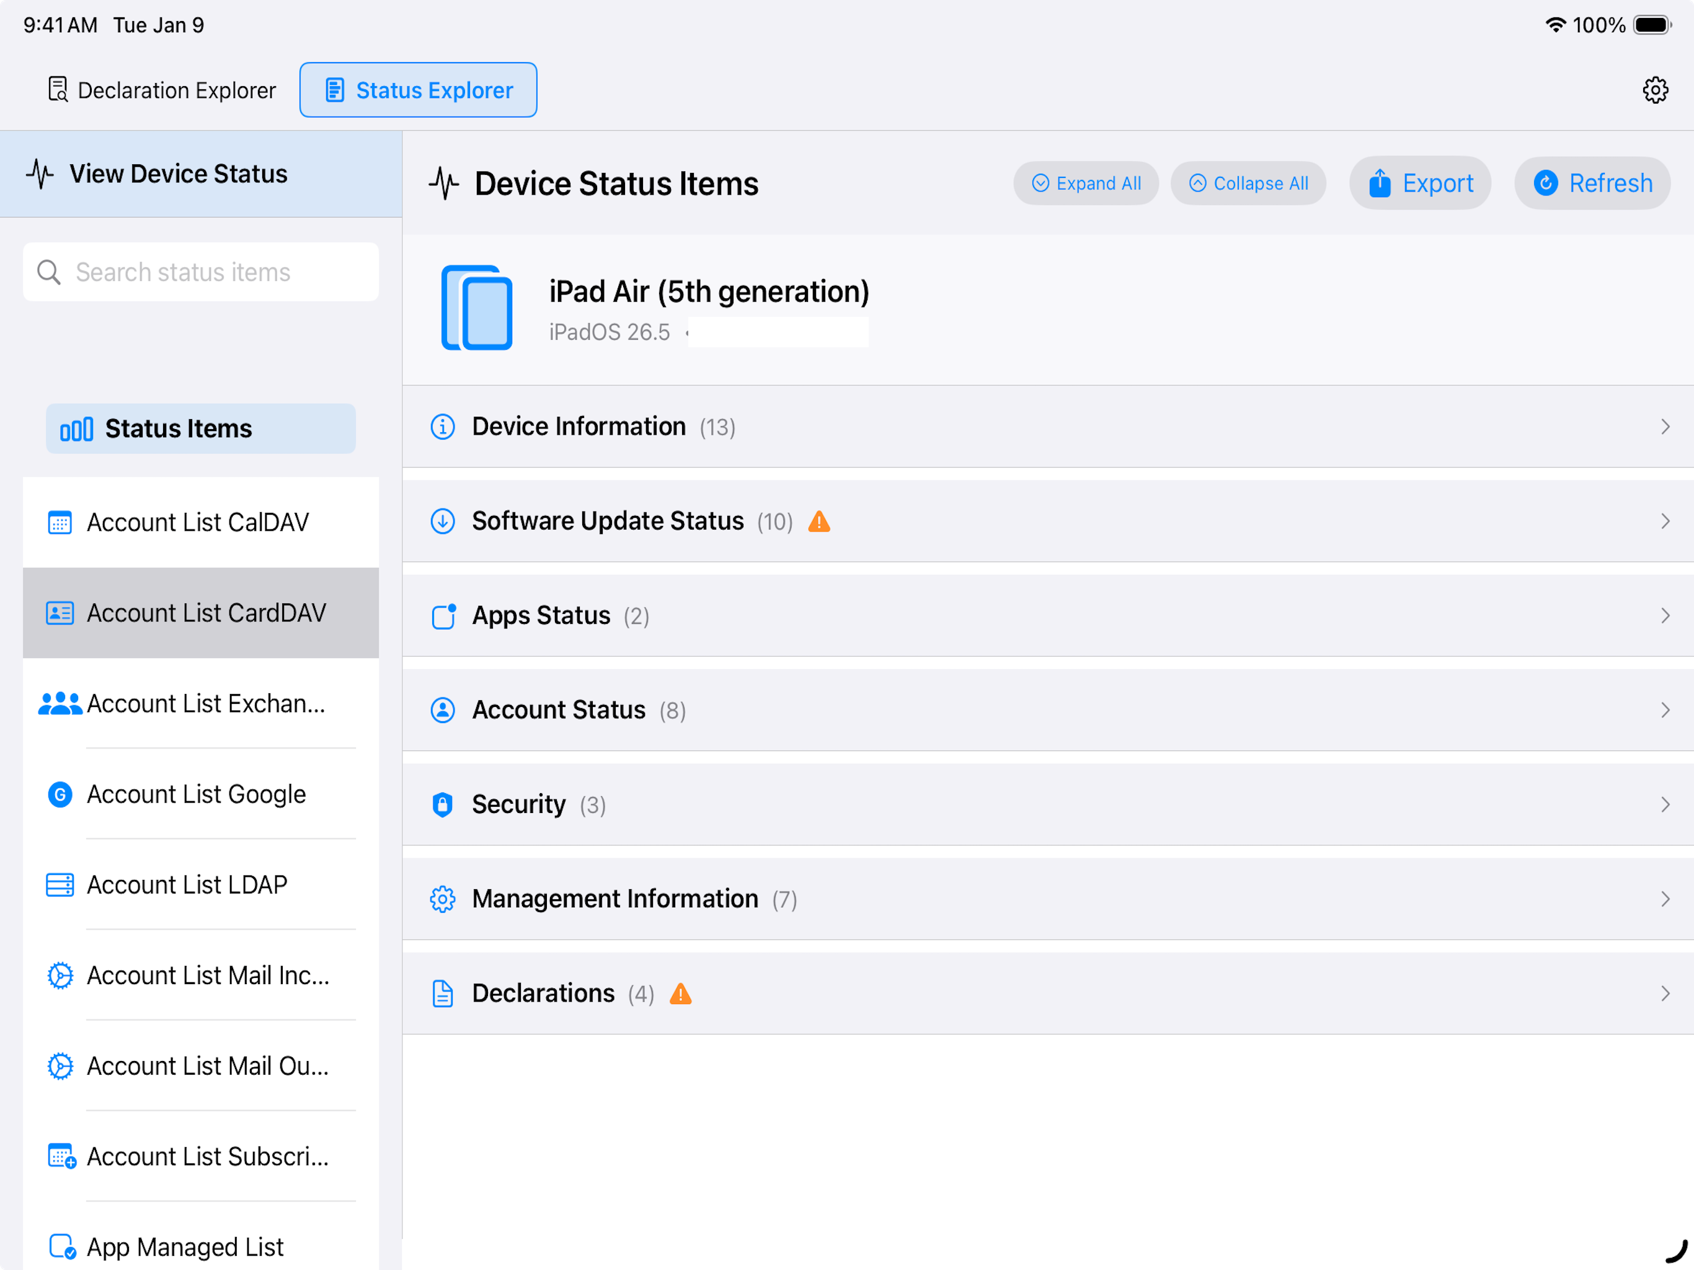
Task: Click iPadOS 26.5 version text
Action: tap(610, 332)
